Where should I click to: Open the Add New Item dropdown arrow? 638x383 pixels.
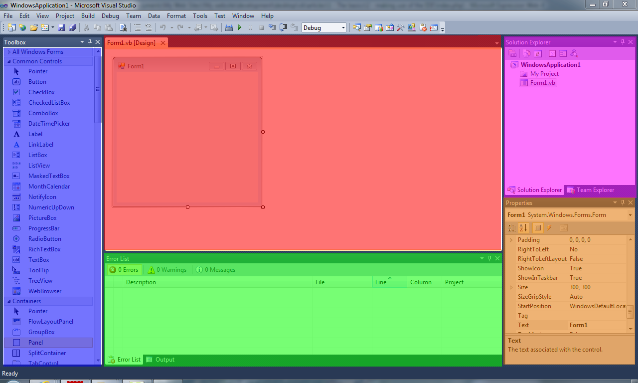(52, 28)
